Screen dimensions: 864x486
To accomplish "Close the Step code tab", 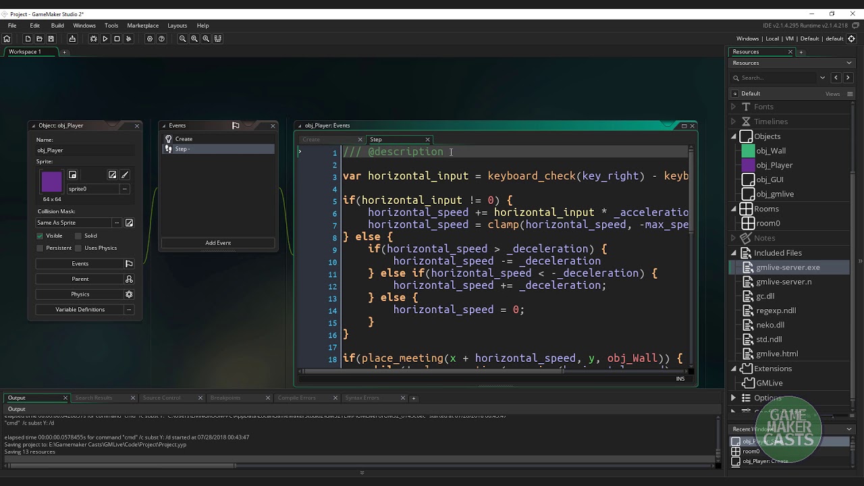I will coord(427,140).
